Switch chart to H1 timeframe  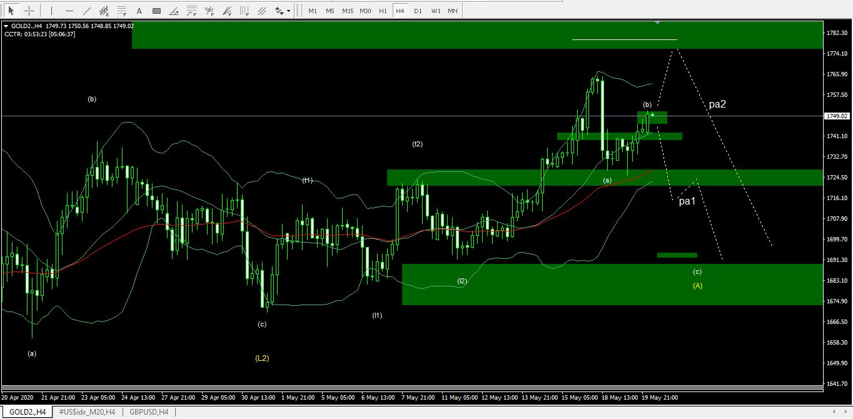click(383, 11)
